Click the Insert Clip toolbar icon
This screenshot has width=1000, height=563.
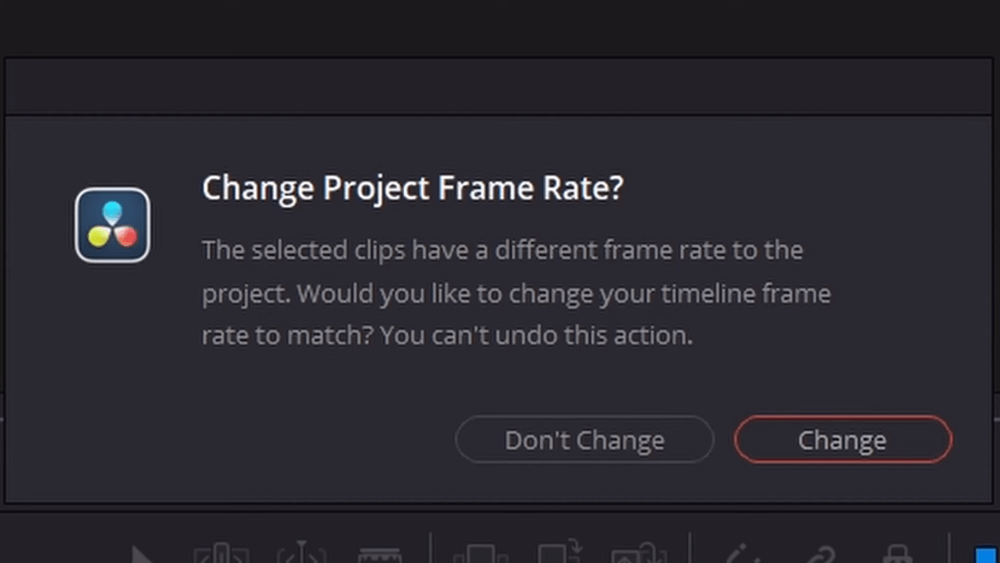point(481,554)
